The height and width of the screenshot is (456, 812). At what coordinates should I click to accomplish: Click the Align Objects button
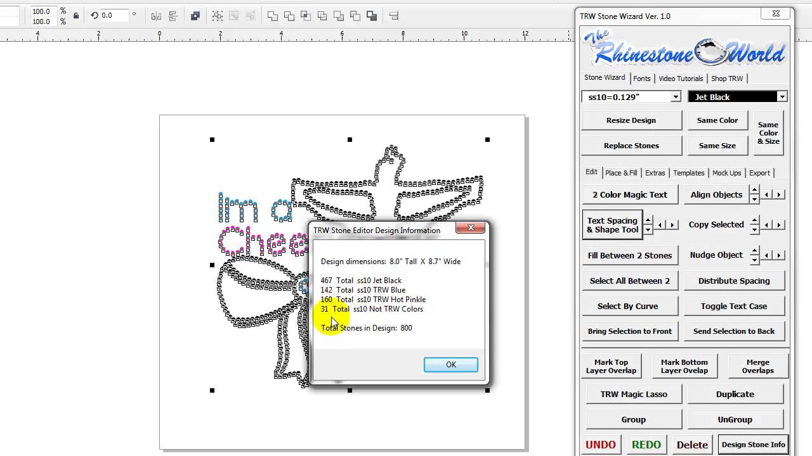716,194
